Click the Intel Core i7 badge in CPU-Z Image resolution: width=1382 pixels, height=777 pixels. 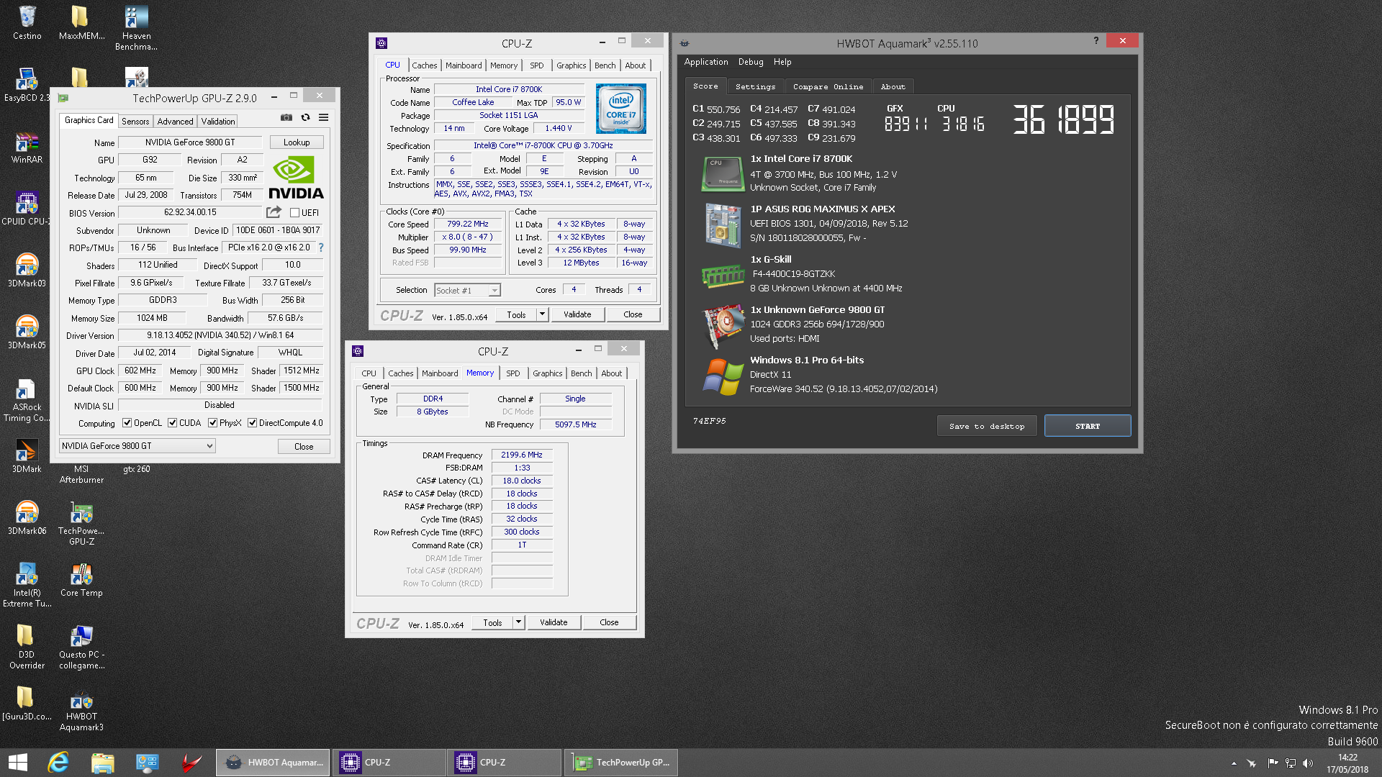click(621, 109)
